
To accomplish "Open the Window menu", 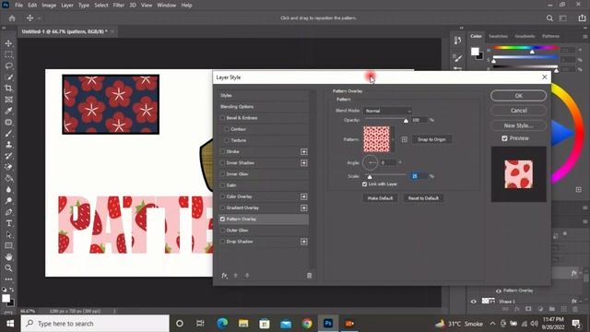I will coord(166,6).
